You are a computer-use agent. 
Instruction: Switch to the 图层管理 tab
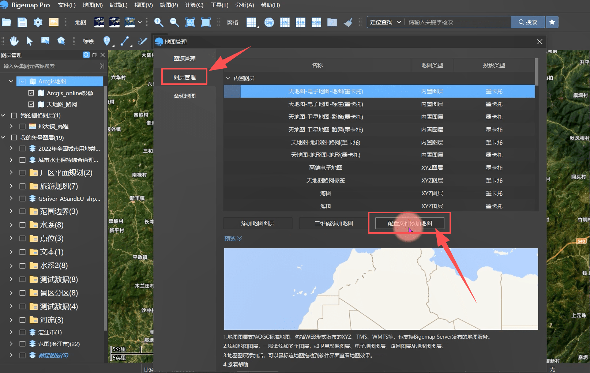(184, 77)
